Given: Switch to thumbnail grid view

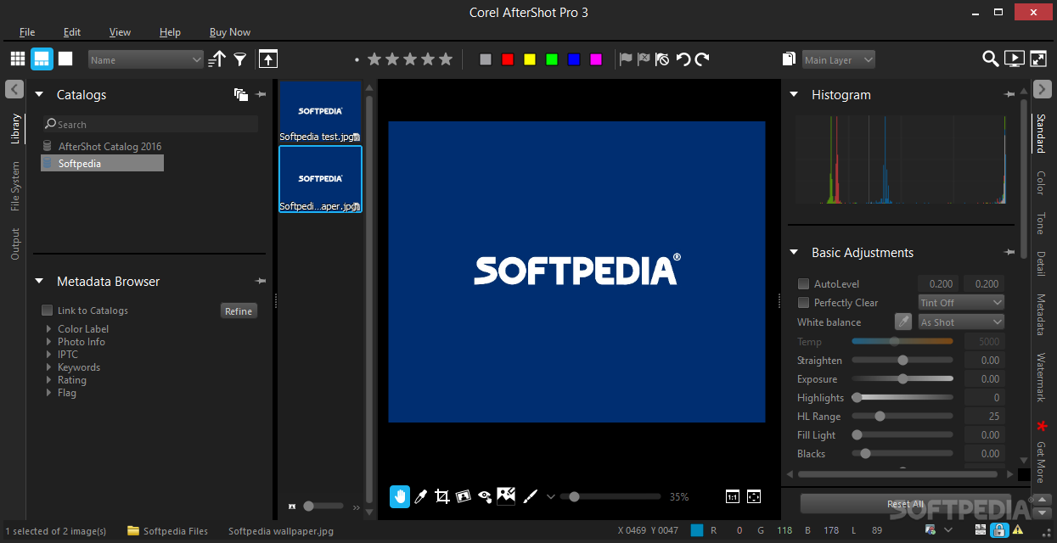Looking at the screenshot, I should (x=18, y=59).
